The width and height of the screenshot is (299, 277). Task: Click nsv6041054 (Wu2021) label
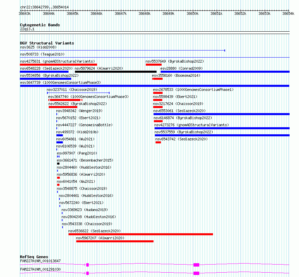click(76, 181)
